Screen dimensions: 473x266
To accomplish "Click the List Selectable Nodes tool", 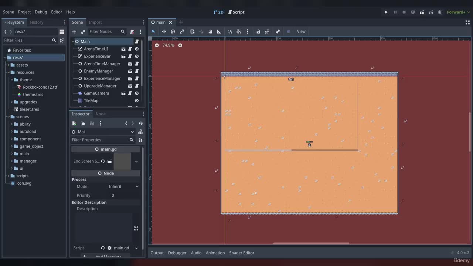I will 192,31.
